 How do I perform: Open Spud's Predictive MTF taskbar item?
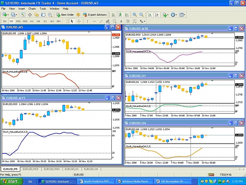96,181
